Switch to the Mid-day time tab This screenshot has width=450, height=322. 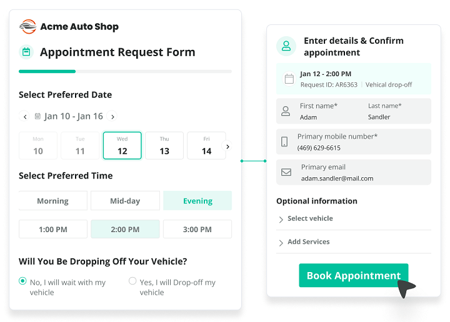pos(125,201)
